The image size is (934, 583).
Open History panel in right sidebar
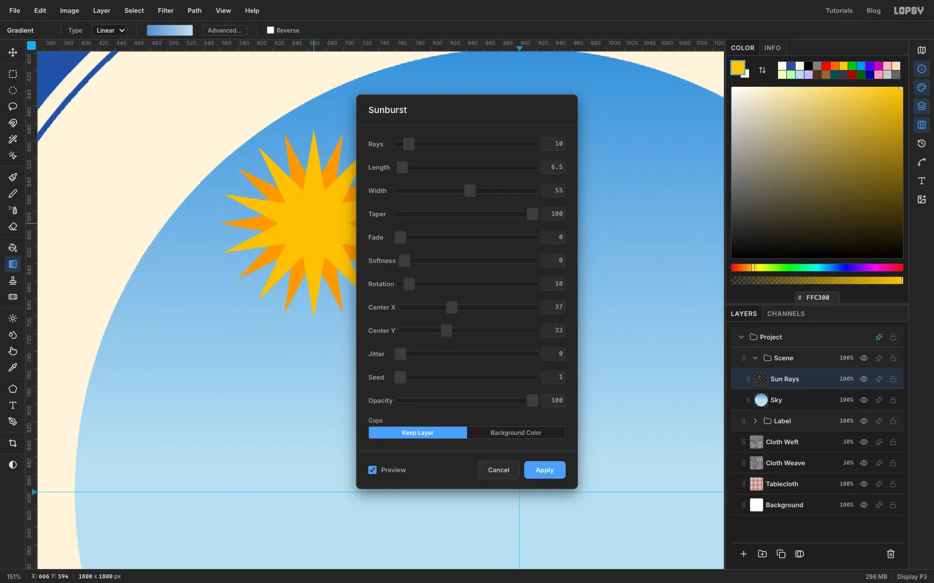coord(922,143)
